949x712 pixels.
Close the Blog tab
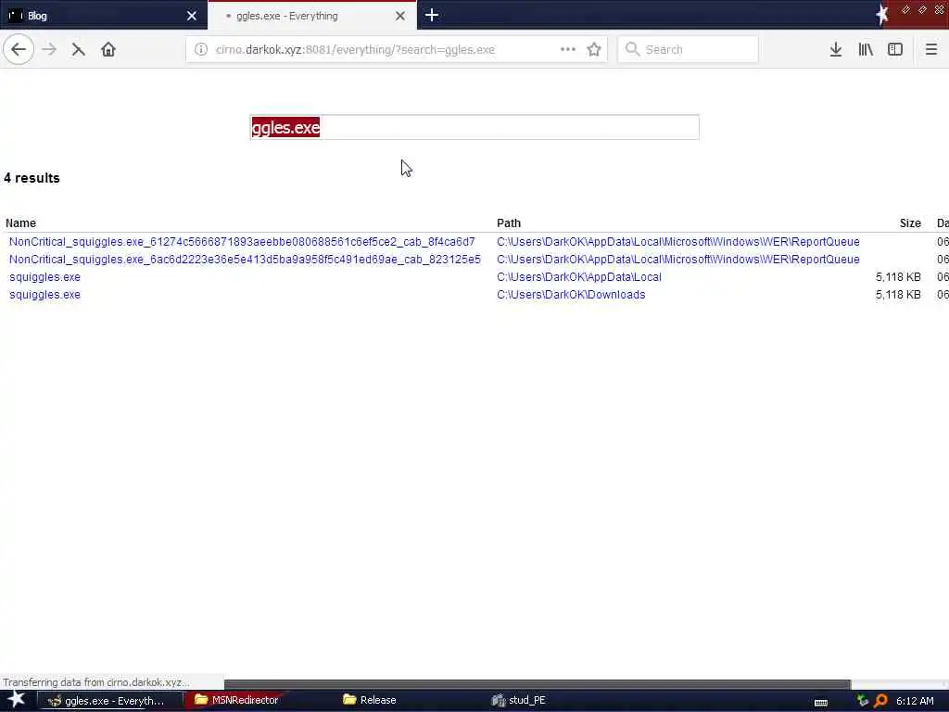point(191,16)
